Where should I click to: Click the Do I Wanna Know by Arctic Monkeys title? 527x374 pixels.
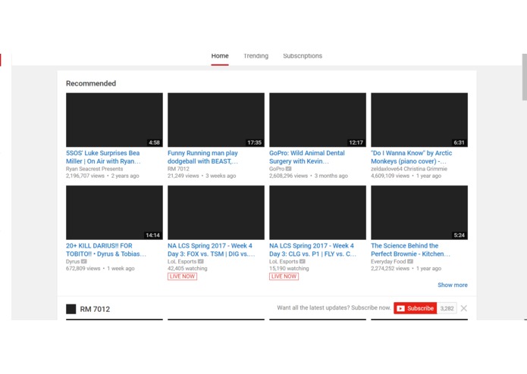point(412,157)
